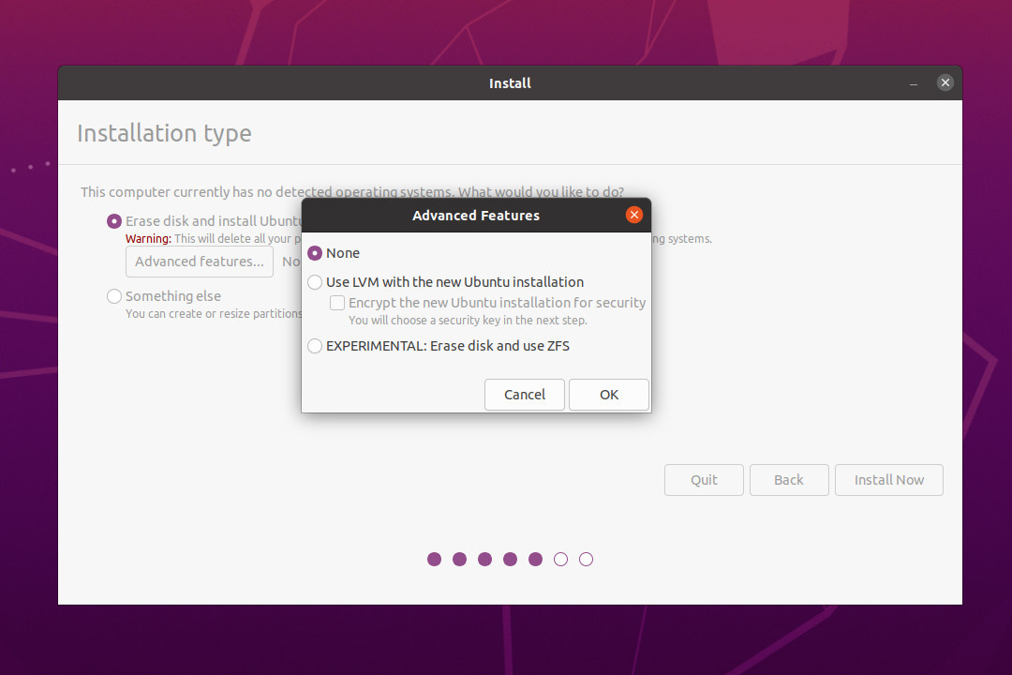
Task: Click the last empty progress dot
Action: pyautogui.click(x=586, y=560)
